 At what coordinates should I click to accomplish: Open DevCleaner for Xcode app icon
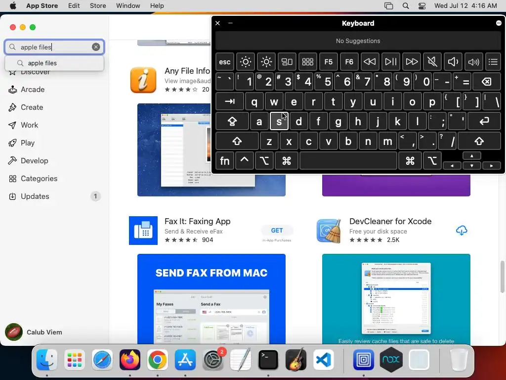[329, 231]
